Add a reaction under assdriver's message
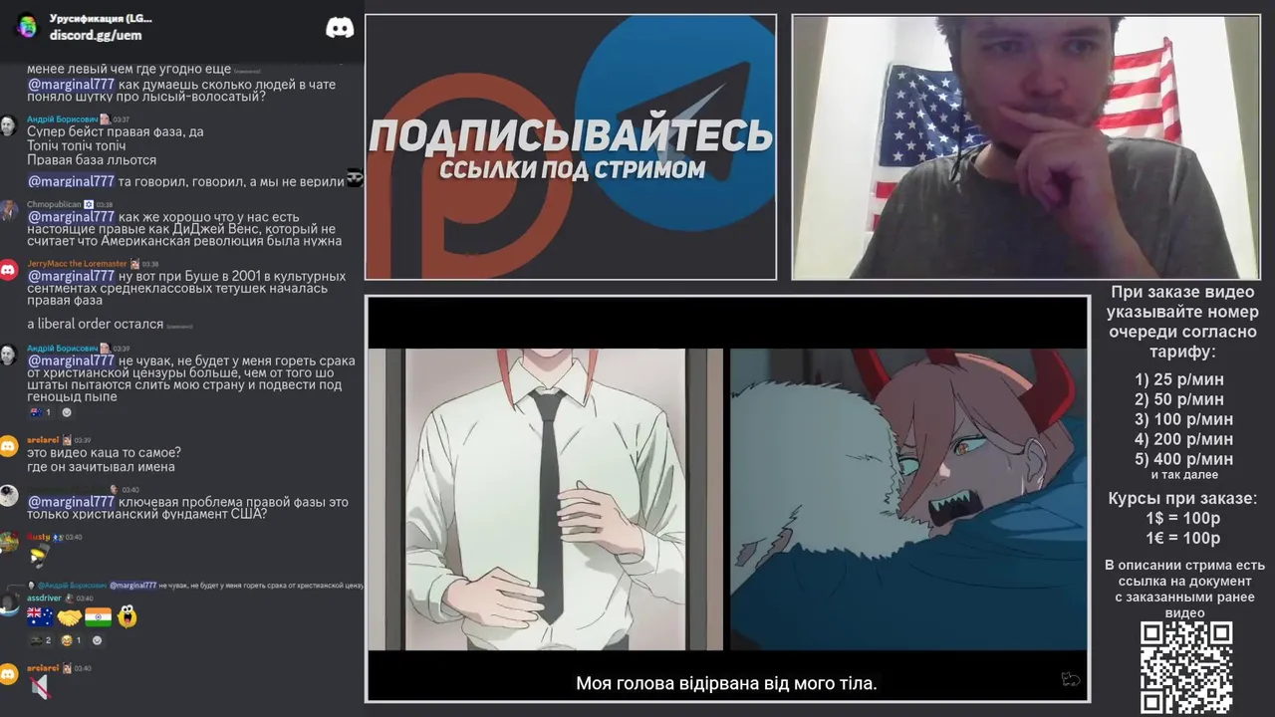 tap(97, 640)
